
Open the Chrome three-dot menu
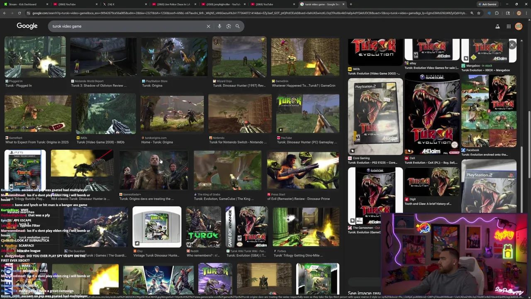526,13
